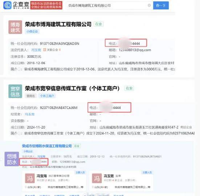This screenshot has height=196, width=200.
Task: Click the 在业 tag of 宽窄信息传媒工作室
Action: 129,88
